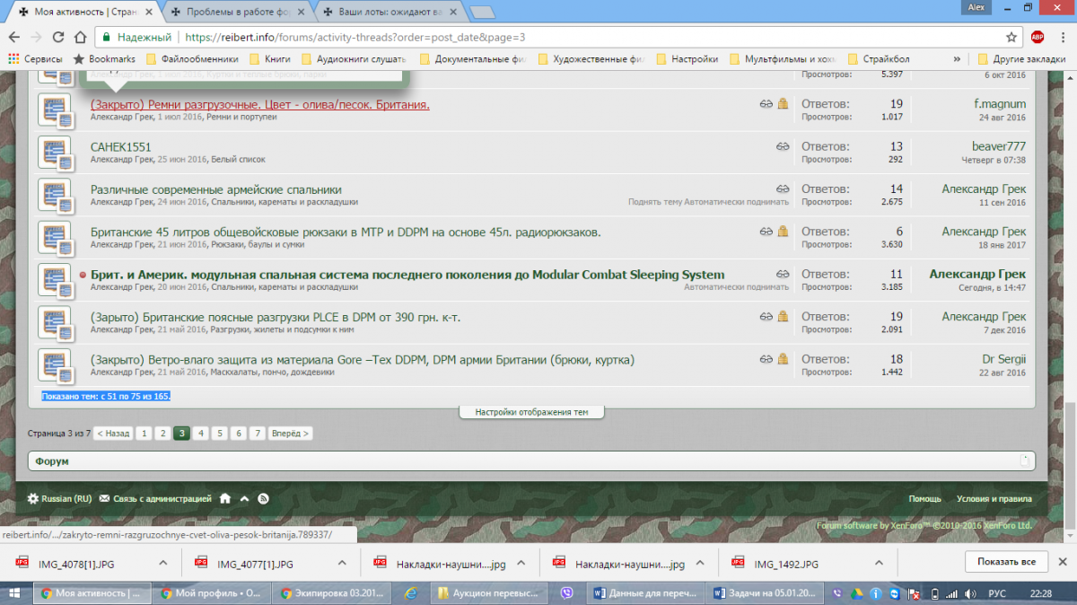Click the lock icon on Ремни разгрузочные row
The width and height of the screenshot is (1077, 605).
(784, 104)
